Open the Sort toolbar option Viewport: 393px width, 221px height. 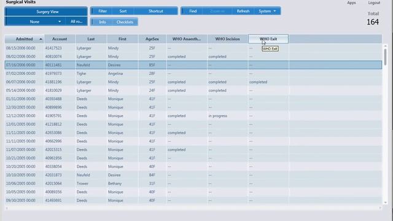[x=123, y=11]
